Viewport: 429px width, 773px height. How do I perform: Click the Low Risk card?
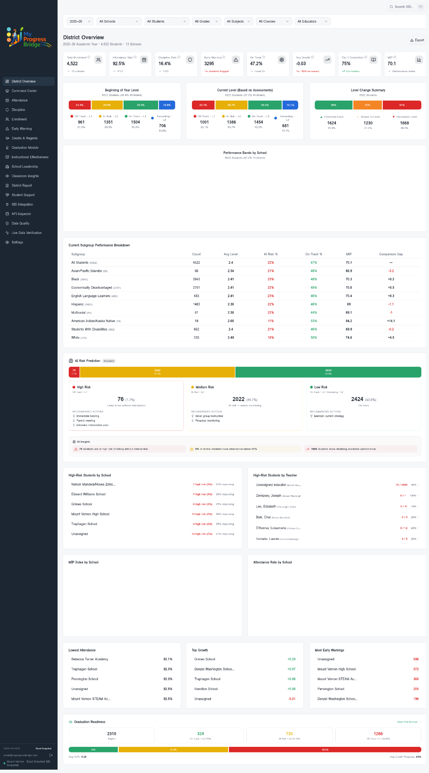coord(363,406)
